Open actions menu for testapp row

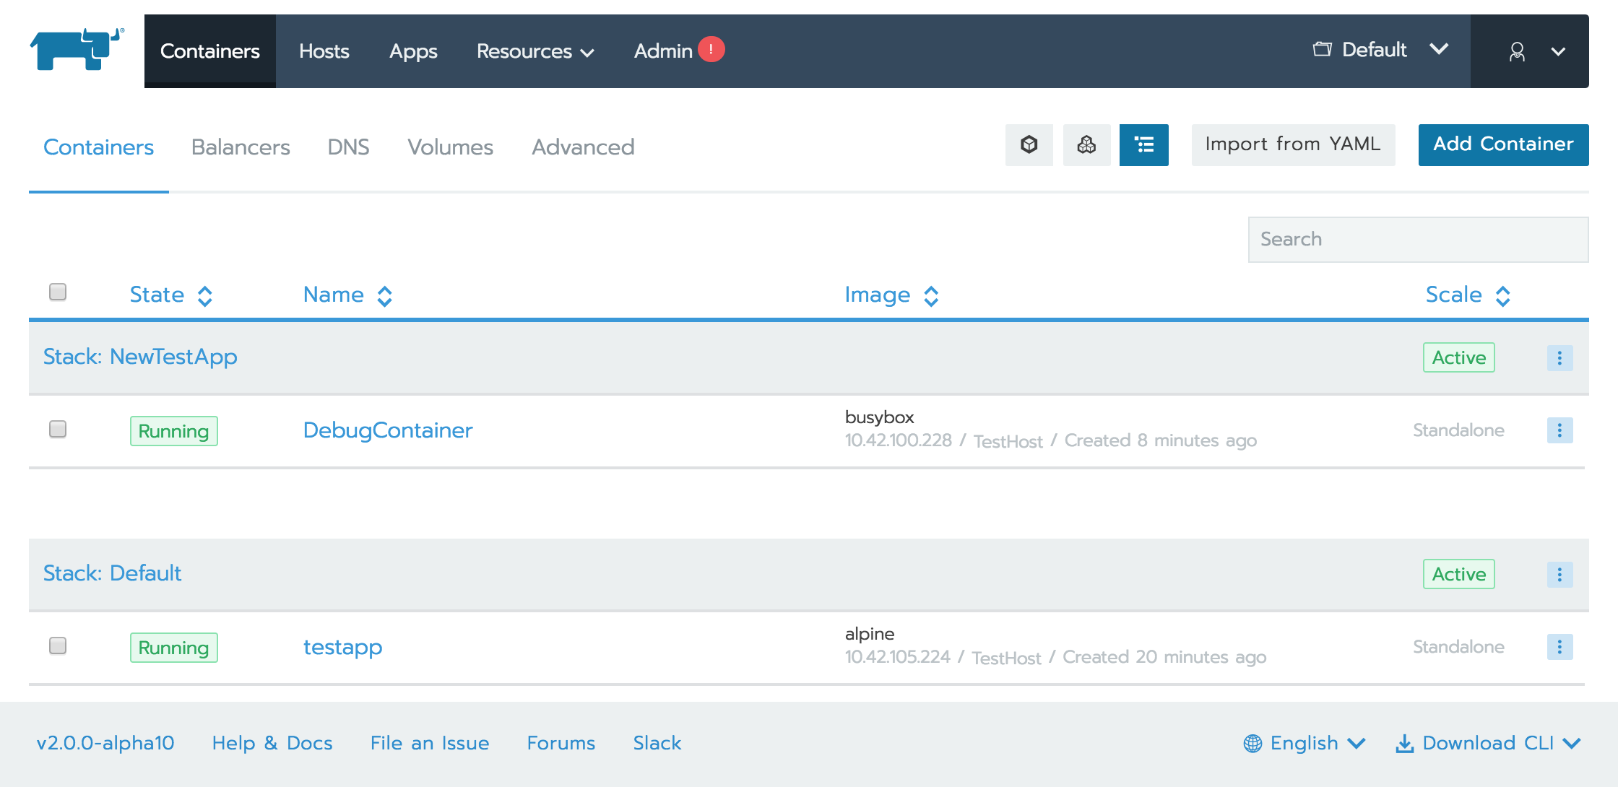coord(1559,647)
